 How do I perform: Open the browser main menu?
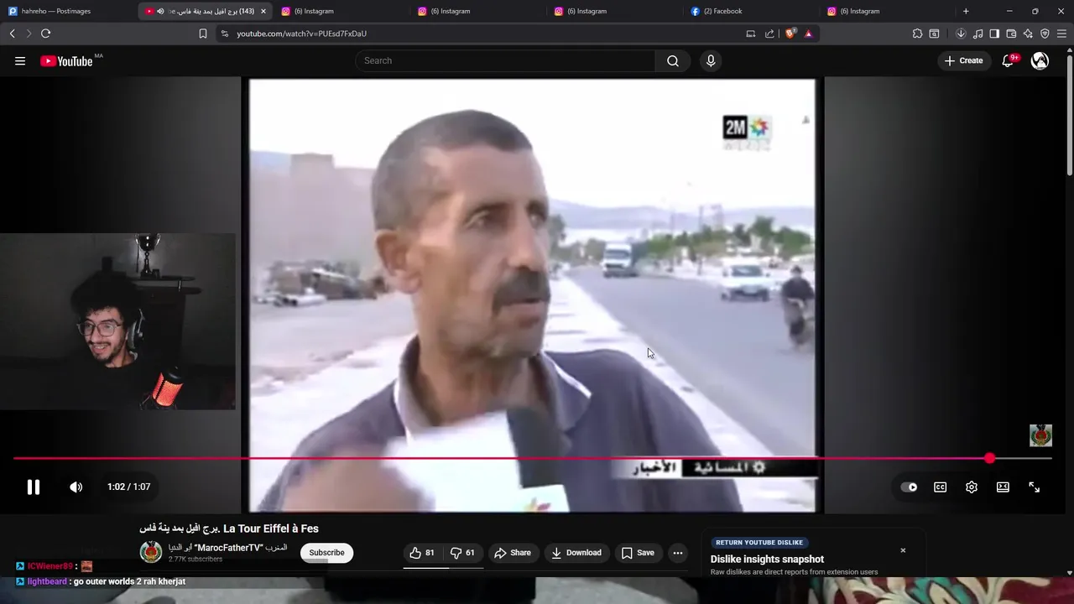pos(1061,34)
